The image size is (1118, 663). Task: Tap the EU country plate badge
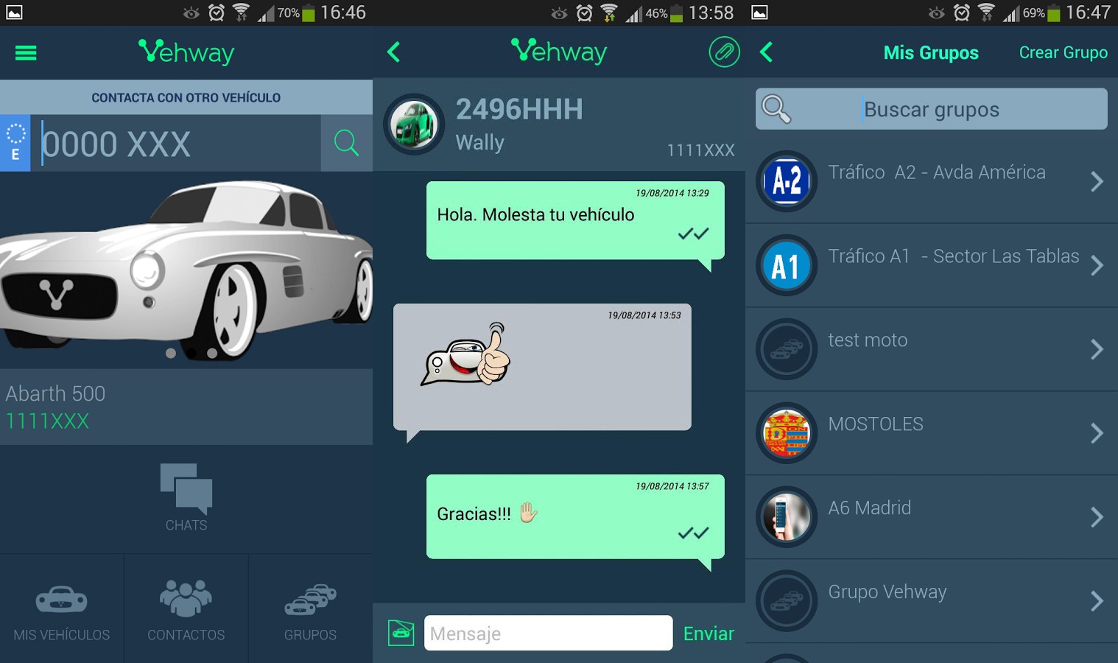tap(15, 143)
